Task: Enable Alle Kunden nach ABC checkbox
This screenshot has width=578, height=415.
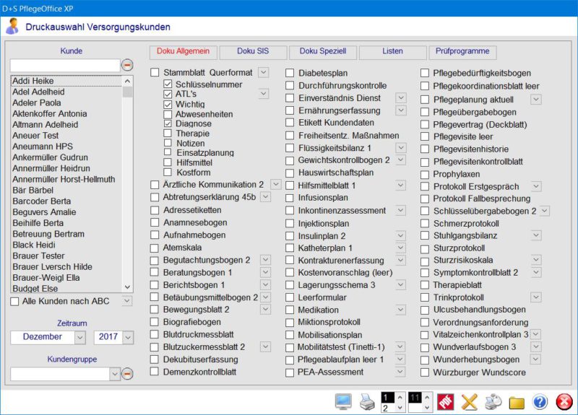Action: pyautogui.click(x=14, y=302)
